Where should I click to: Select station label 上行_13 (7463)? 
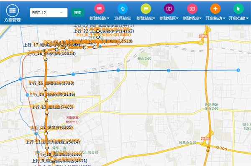coord(52,107)
